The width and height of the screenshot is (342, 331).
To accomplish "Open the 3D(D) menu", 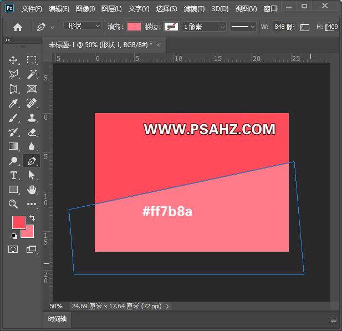I will [220, 9].
